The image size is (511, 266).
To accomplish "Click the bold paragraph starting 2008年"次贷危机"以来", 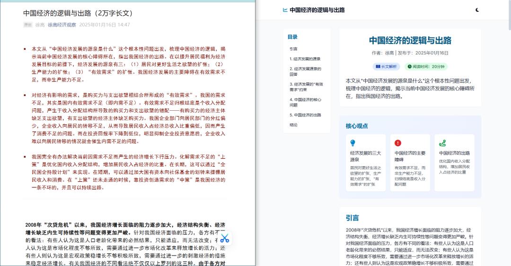I will click(x=125, y=244).
